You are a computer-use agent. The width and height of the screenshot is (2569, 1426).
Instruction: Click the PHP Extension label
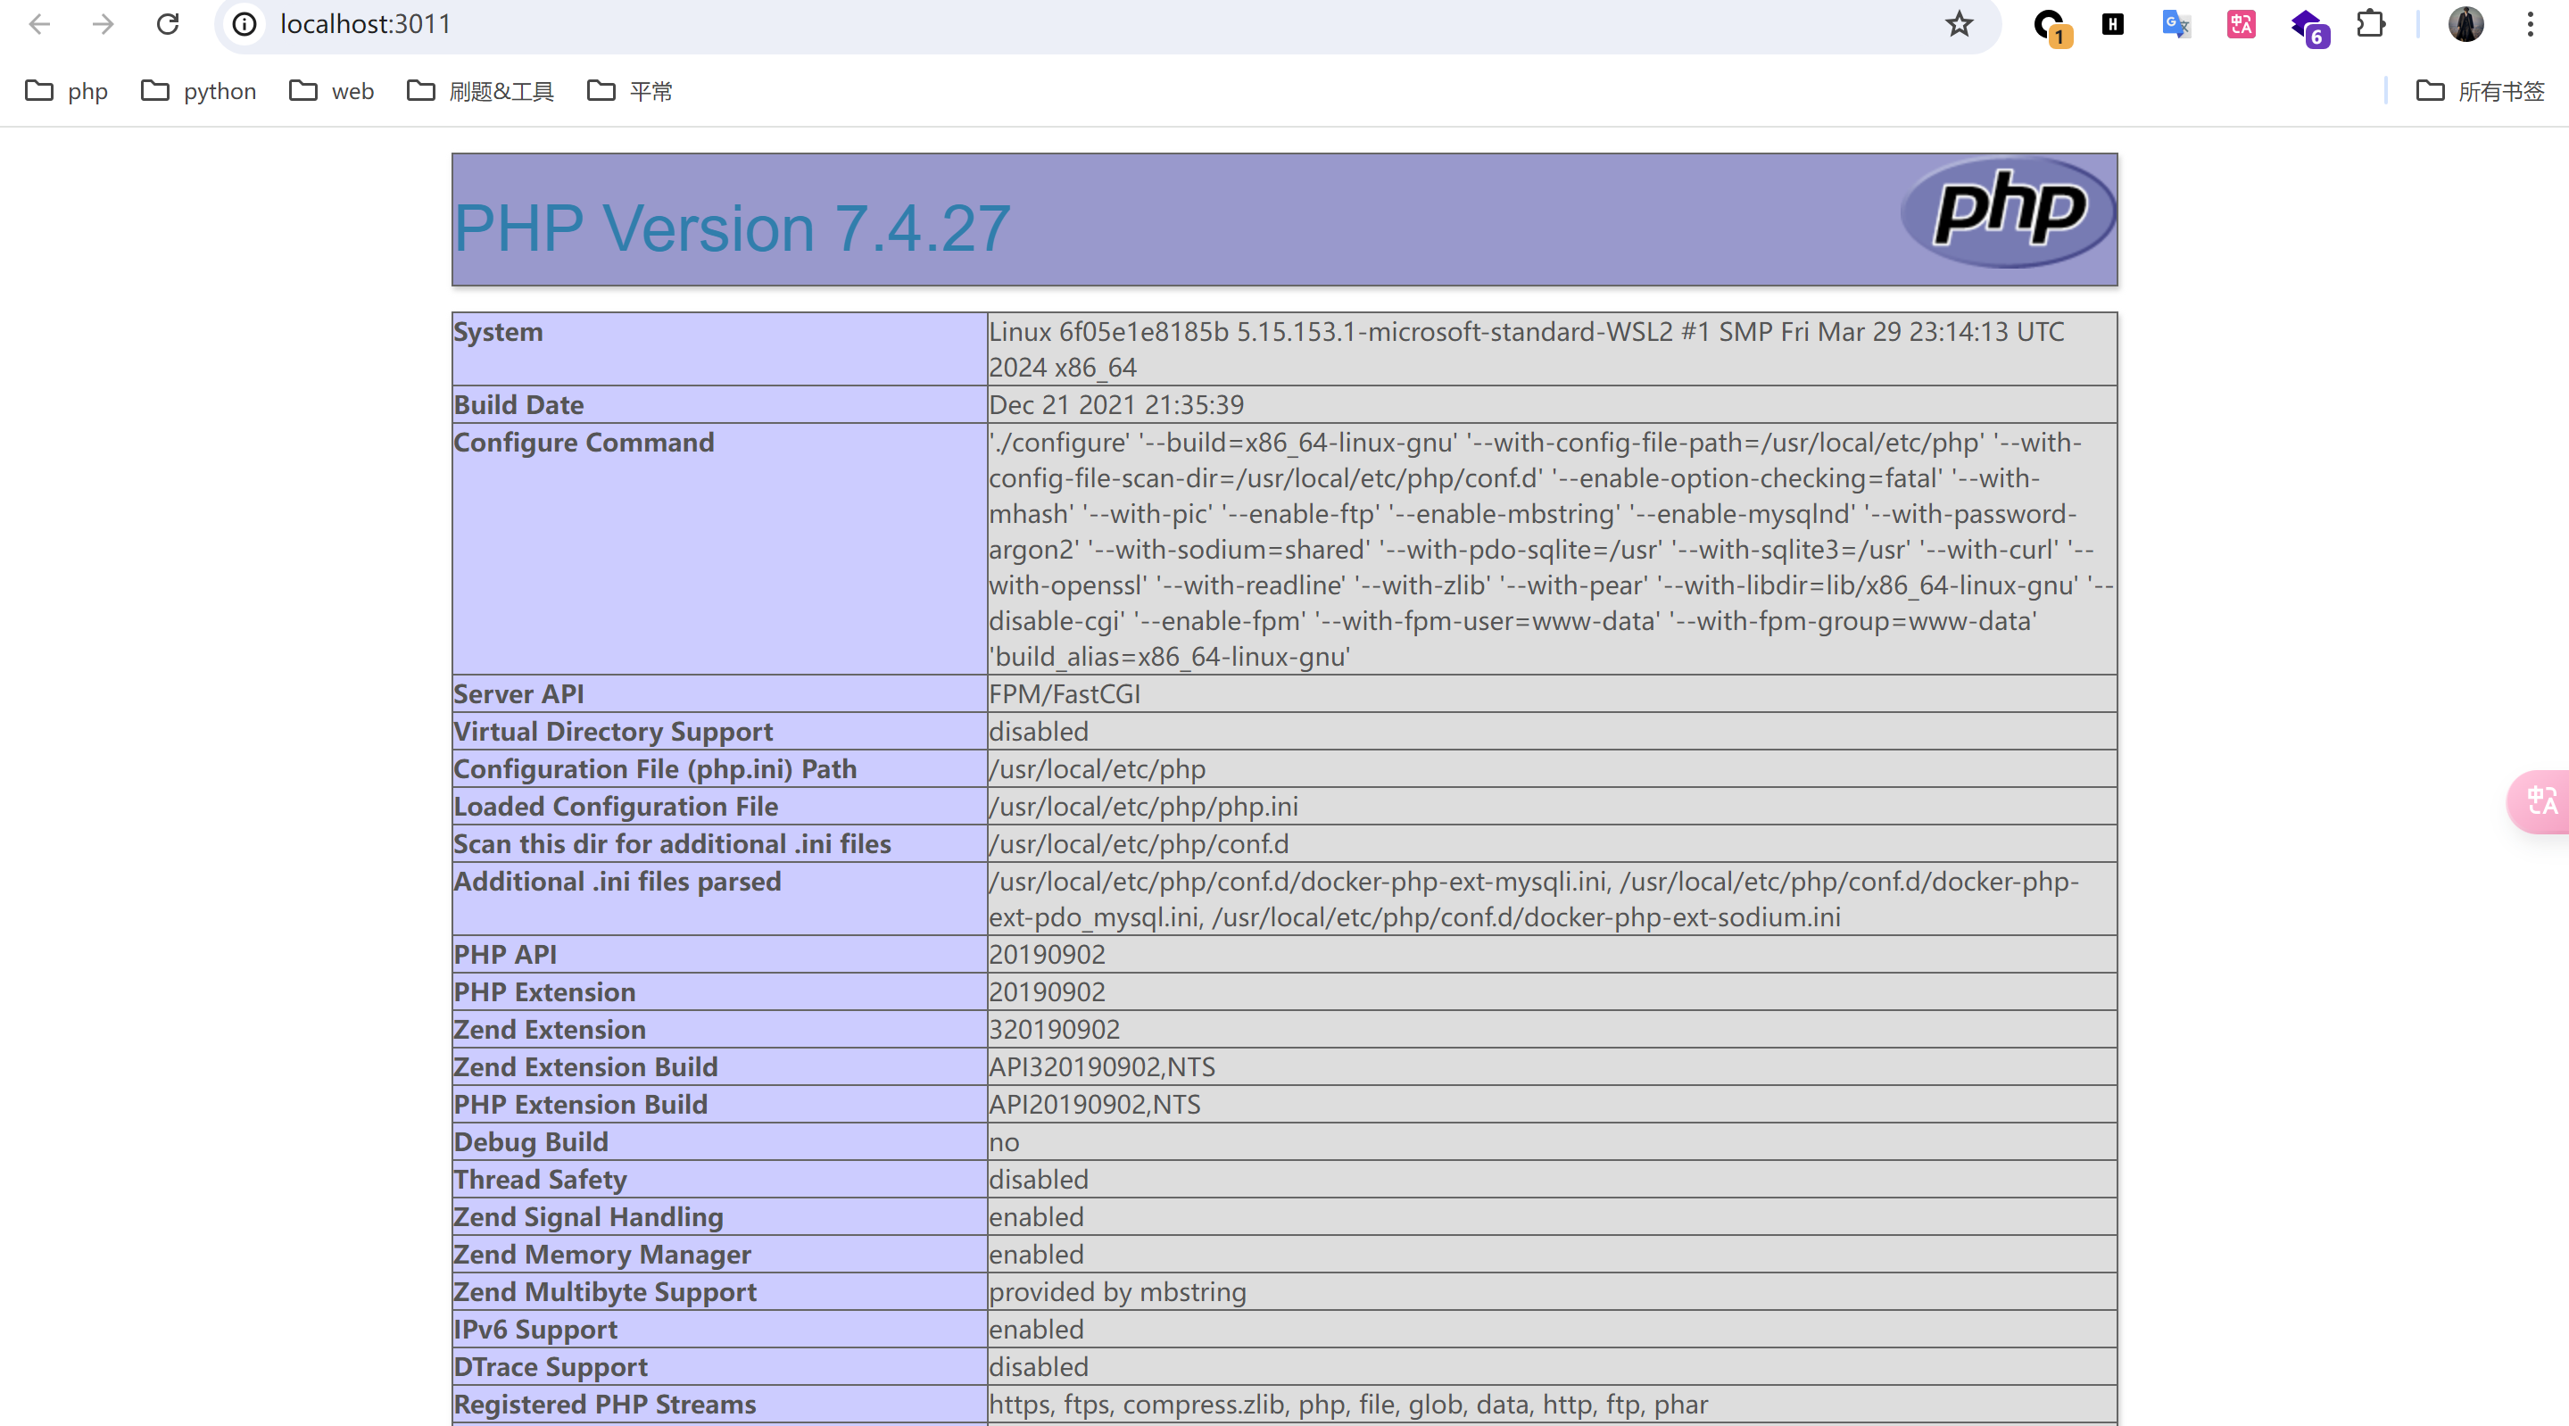pos(543,992)
